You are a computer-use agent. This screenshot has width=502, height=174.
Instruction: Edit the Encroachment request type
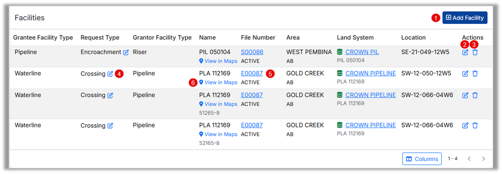[x=126, y=52]
